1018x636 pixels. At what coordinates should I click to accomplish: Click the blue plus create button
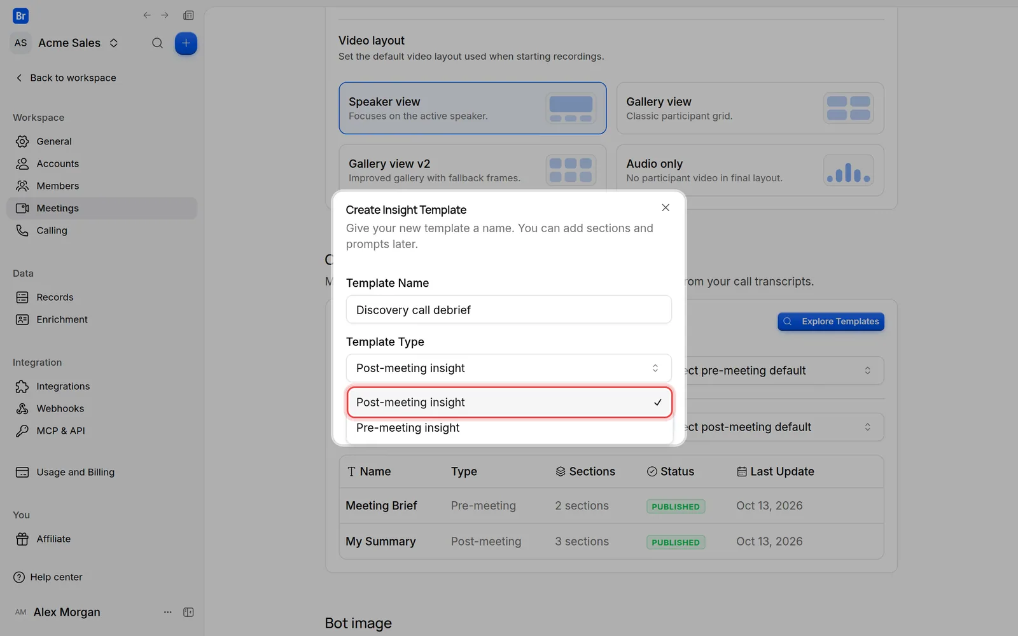[x=186, y=43]
